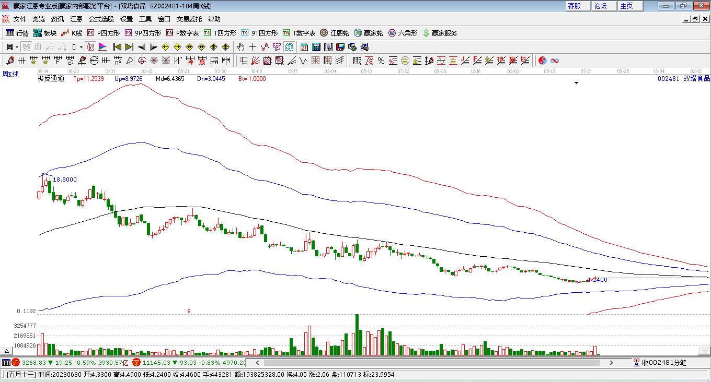The height and width of the screenshot is (382, 711).
Task: Jump to first bar with skip-to-start icon
Action: 117,47
